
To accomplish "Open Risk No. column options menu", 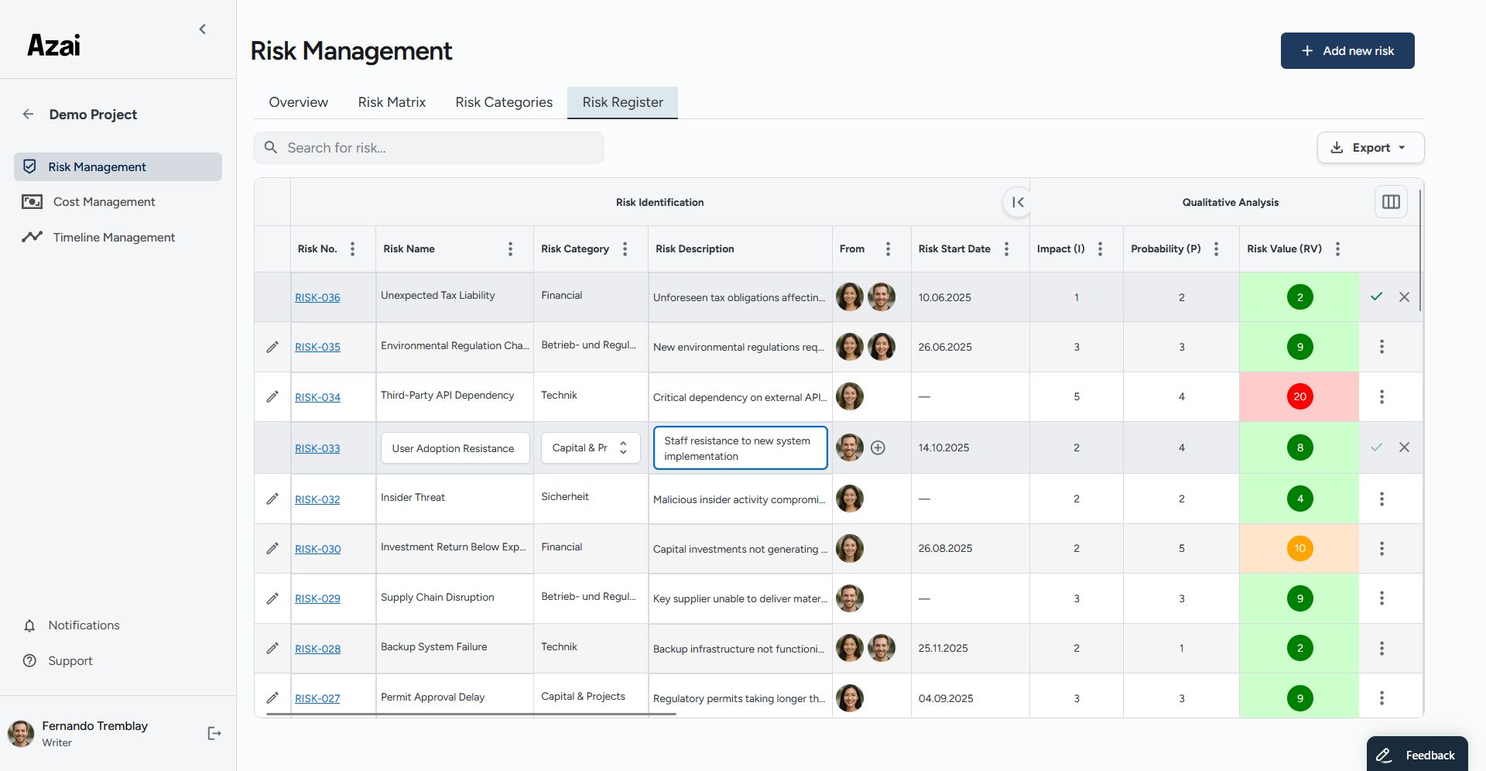I will coord(352,248).
